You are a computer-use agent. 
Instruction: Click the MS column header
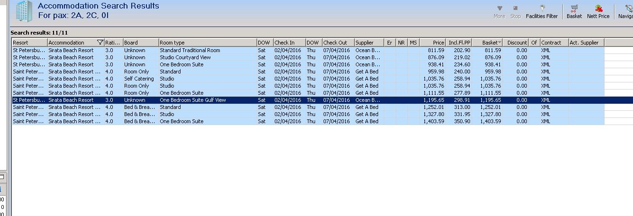click(x=414, y=43)
